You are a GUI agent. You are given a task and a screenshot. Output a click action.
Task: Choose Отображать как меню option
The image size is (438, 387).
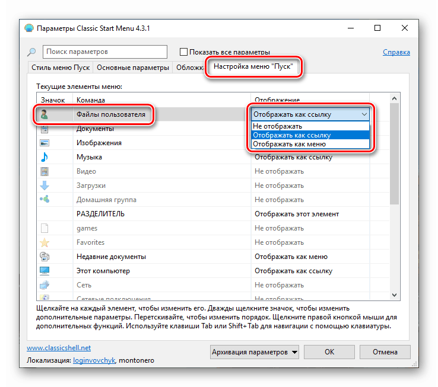(310, 144)
